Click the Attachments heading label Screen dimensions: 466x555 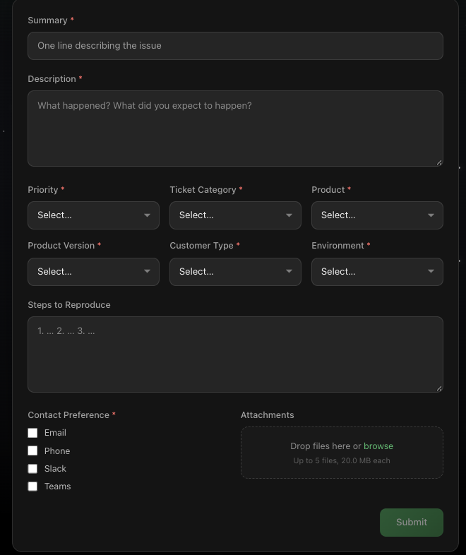268,414
